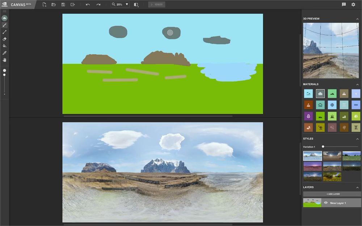Screen dimensions: 362x226
Task: Select the snowy mountain style thumbnail
Action: click(x=312, y=156)
